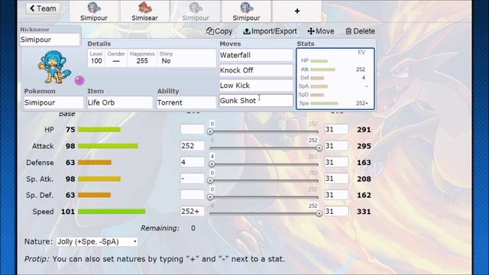489x275 pixels.
Task: Click the Move button
Action: point(321,31)
